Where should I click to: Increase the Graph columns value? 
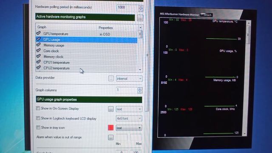click(140, 89)
